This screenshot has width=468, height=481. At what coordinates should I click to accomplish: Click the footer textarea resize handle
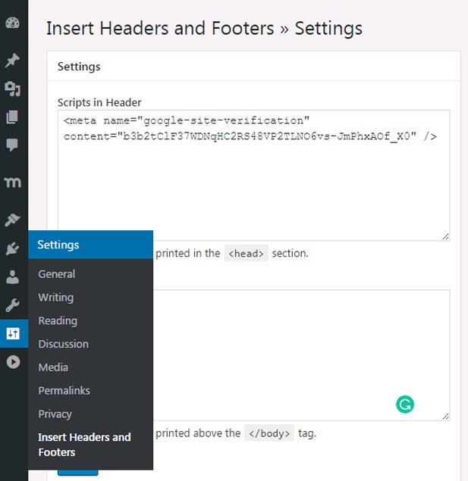pyautogui.click(x=446, y=417)
